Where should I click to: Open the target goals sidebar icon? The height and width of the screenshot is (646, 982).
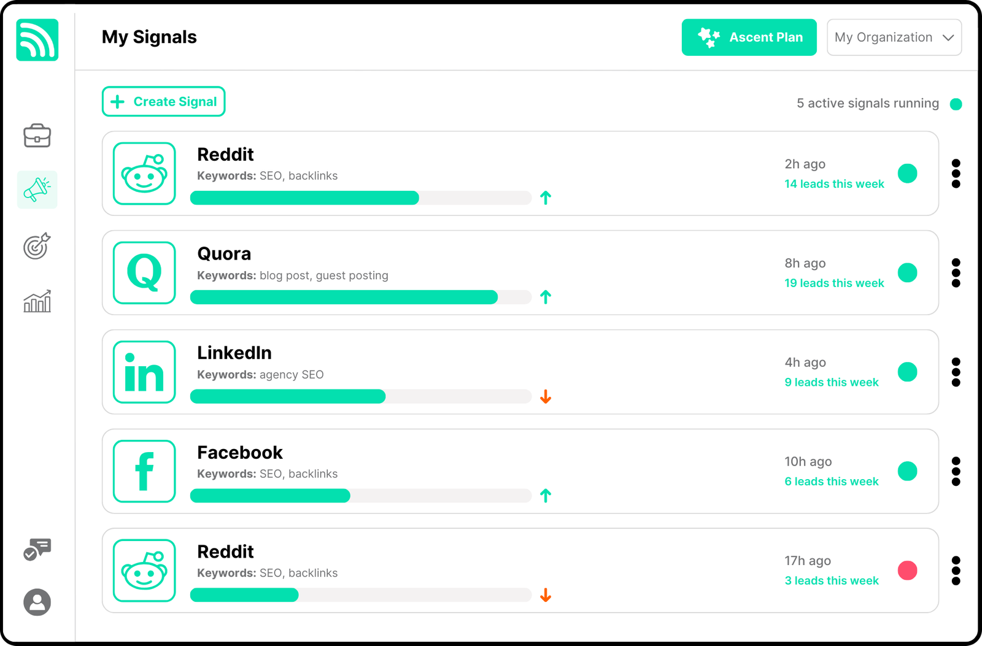37,246
